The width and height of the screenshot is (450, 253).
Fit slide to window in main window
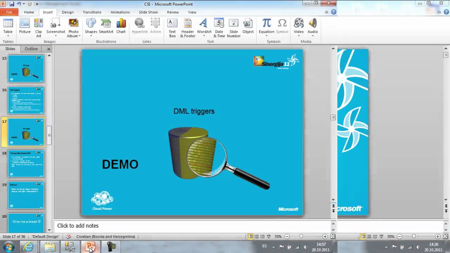[x=333, y=236]
